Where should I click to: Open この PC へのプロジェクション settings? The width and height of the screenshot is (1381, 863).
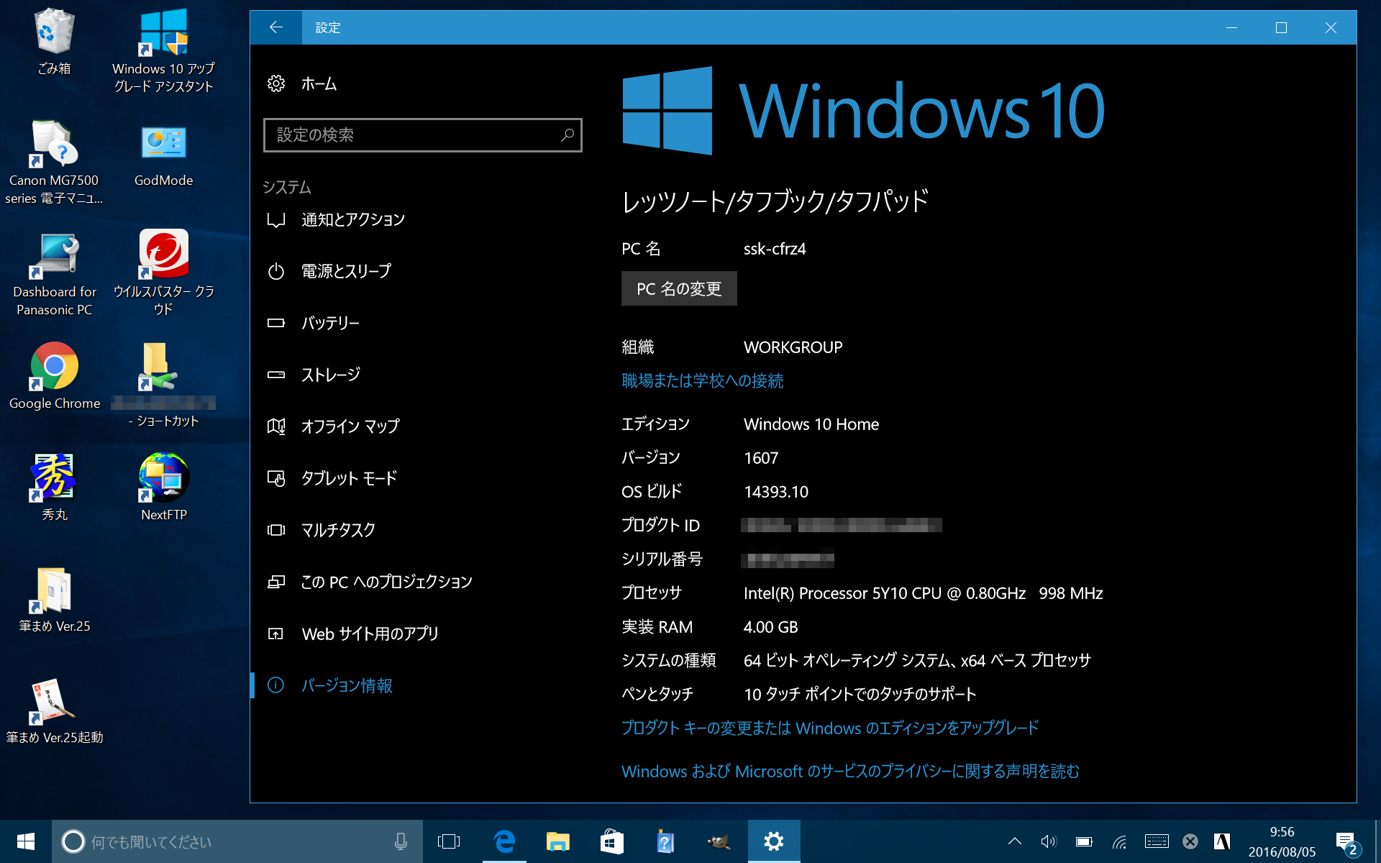pyautogui.click(x=370, y=583)
